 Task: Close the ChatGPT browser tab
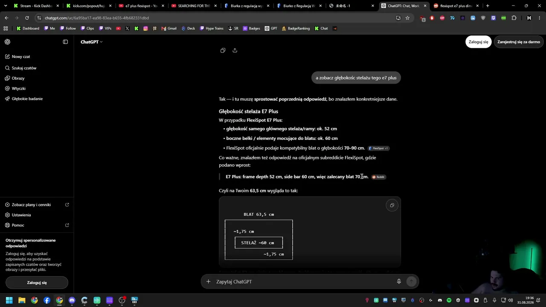[x=425, y=6]
